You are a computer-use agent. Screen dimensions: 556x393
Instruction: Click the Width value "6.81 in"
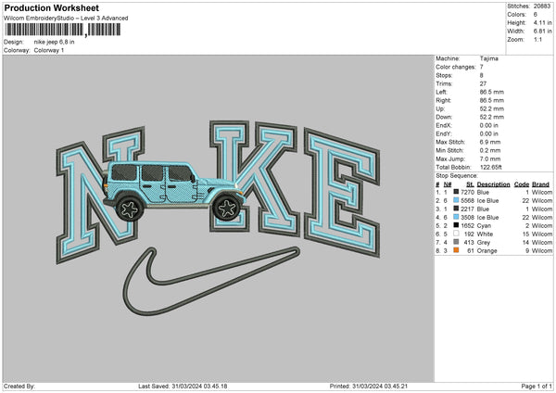[542, 32]
